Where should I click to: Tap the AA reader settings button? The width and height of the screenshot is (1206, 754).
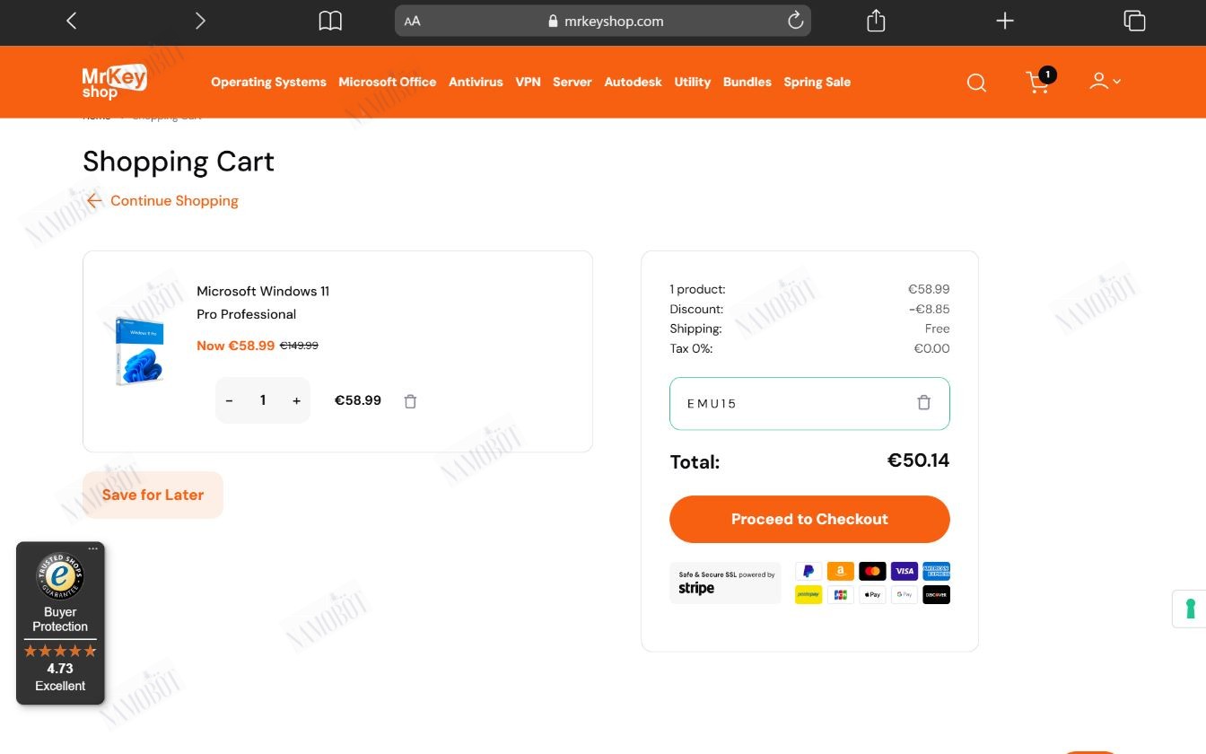click(413, 21)
